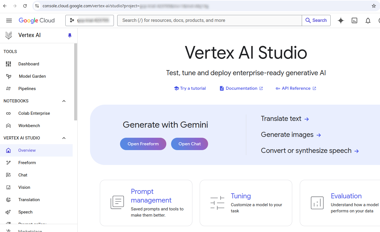380x232 pixels.
Task: Collapse the VERTEX AI STUDIO section
Action: (64, 138)
